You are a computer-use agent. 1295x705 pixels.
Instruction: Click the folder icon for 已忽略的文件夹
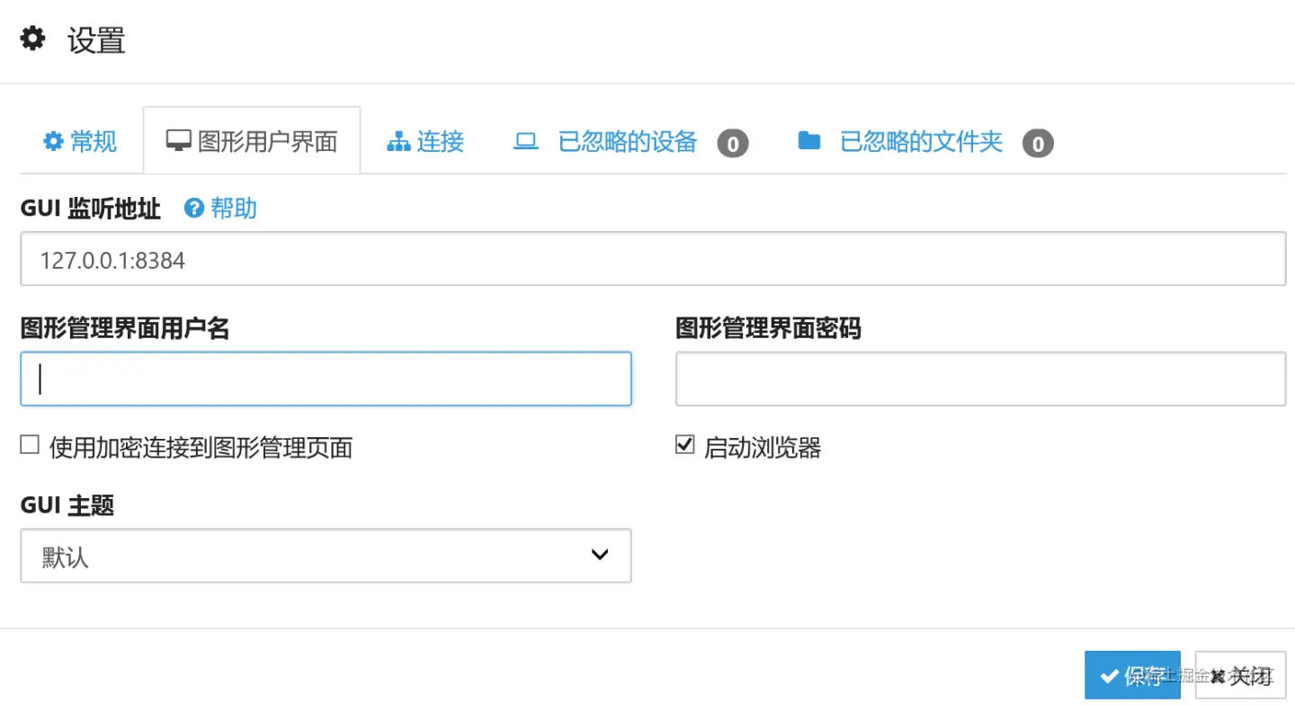click(809, 140)
